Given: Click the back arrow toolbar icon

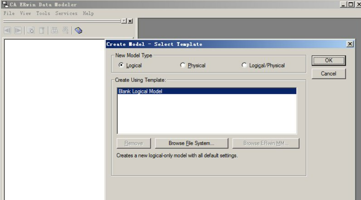Looking at the screenshot, I should click(x=7, y=31).
